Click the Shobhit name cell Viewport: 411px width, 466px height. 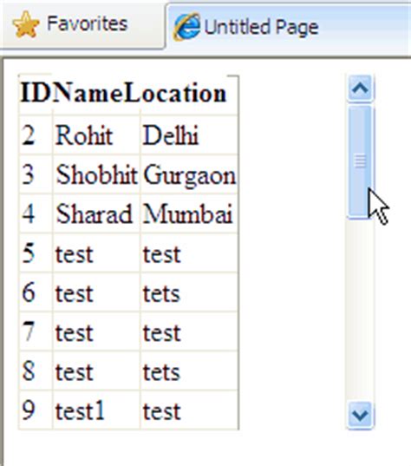[96, 174]
